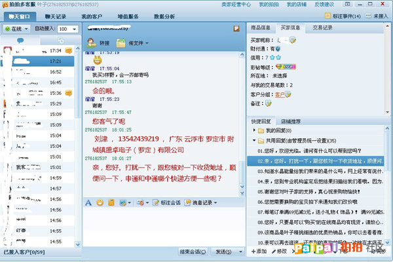Image resolution: width=393 pixels, height=262 pixels.
Task: Switch to the 交易记录 tab
Action: coord(322,28)
